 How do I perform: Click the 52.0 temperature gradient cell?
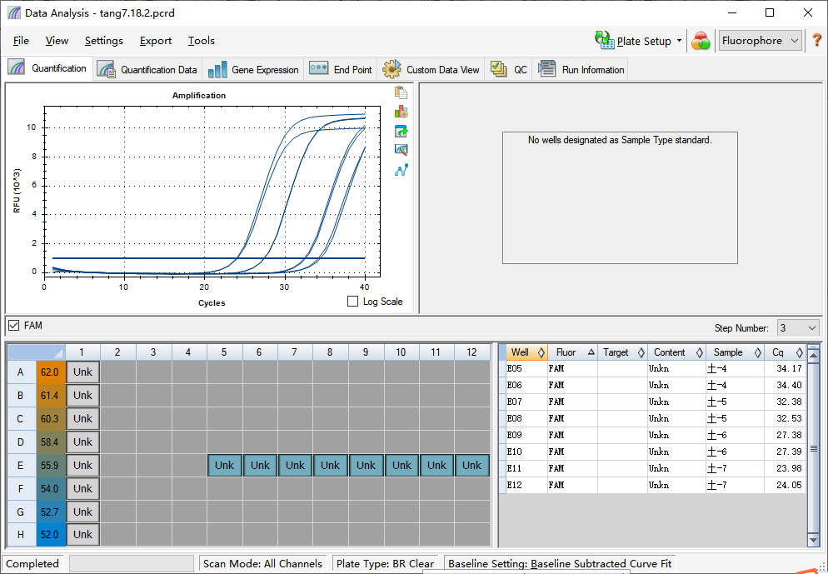coord(50,534)
